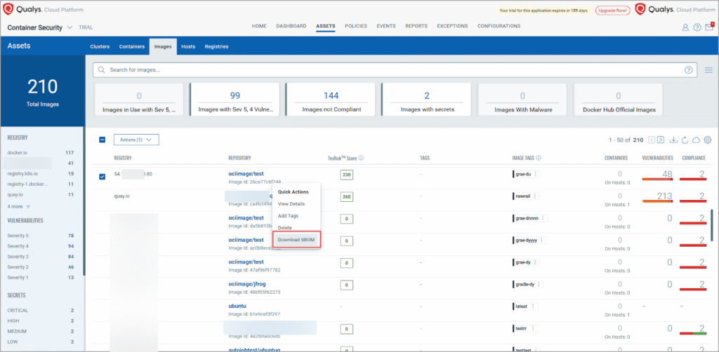This screenshot has height=352, width=719.
Task: Click the magnifier icon in search box
Action: [101, 70]
